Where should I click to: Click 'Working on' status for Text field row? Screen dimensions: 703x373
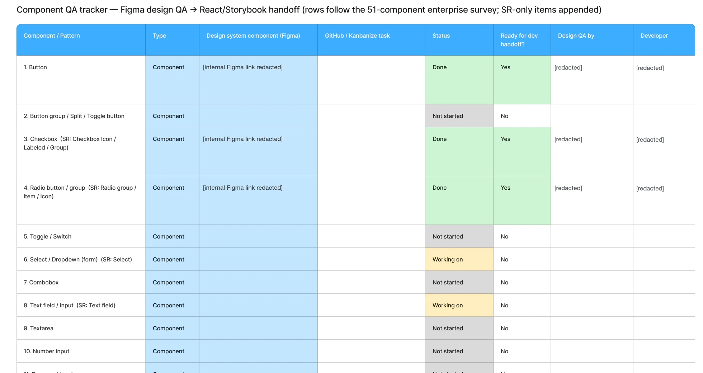click(x=459, y=305)
